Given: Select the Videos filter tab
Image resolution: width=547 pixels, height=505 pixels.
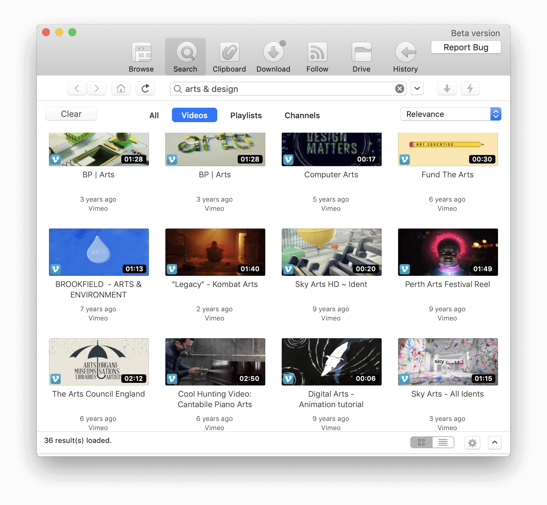Looking at the screenshot, I should click(x=195, y=115).
